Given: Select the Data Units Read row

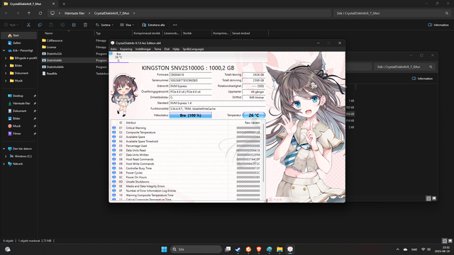Looking at the screenshot, I should coord(187,150).
